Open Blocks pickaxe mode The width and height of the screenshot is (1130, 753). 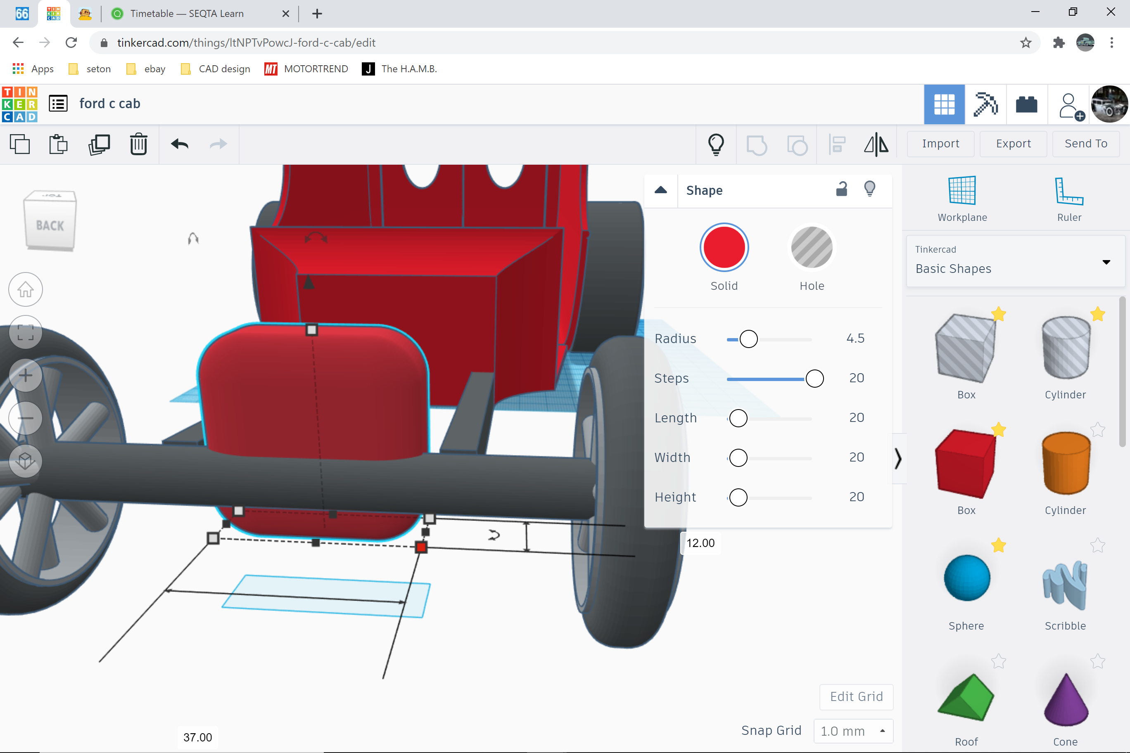tap(985, 104)
